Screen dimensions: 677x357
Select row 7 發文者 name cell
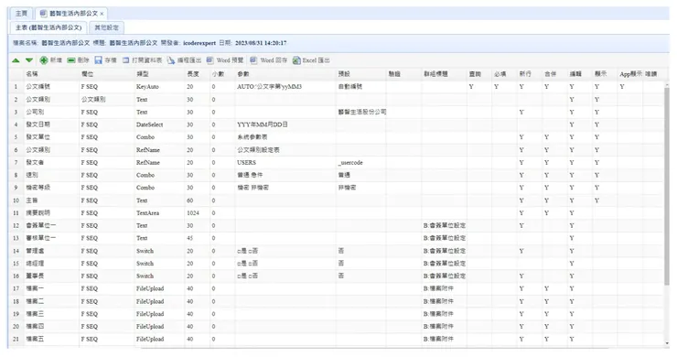(51, 163)
